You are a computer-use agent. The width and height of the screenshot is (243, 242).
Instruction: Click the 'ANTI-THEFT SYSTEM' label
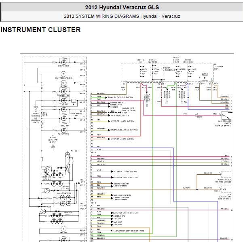pos(120,116)
